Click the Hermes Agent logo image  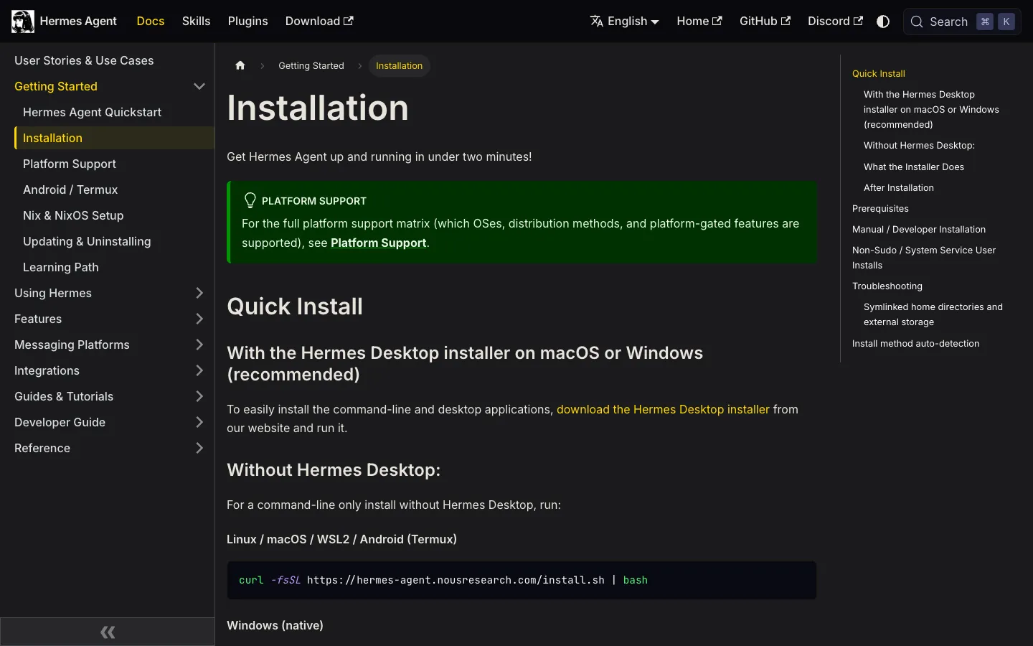tap(23, 22)
